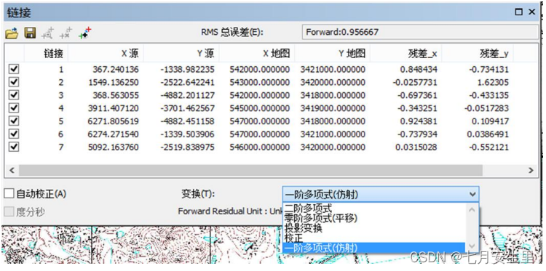This screenshot has width=546, height=271.
Task: Click the Zoom to selected link icon
Action: coord(48,33)
